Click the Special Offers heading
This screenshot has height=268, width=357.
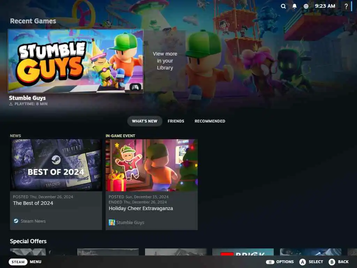tap(28, 241)
